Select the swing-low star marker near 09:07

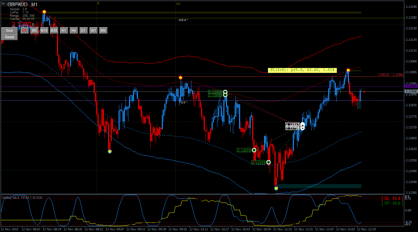click(x=110, y=151)
